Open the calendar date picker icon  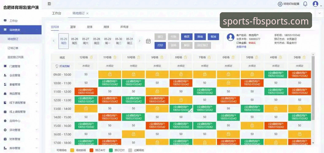pos(148,41)
